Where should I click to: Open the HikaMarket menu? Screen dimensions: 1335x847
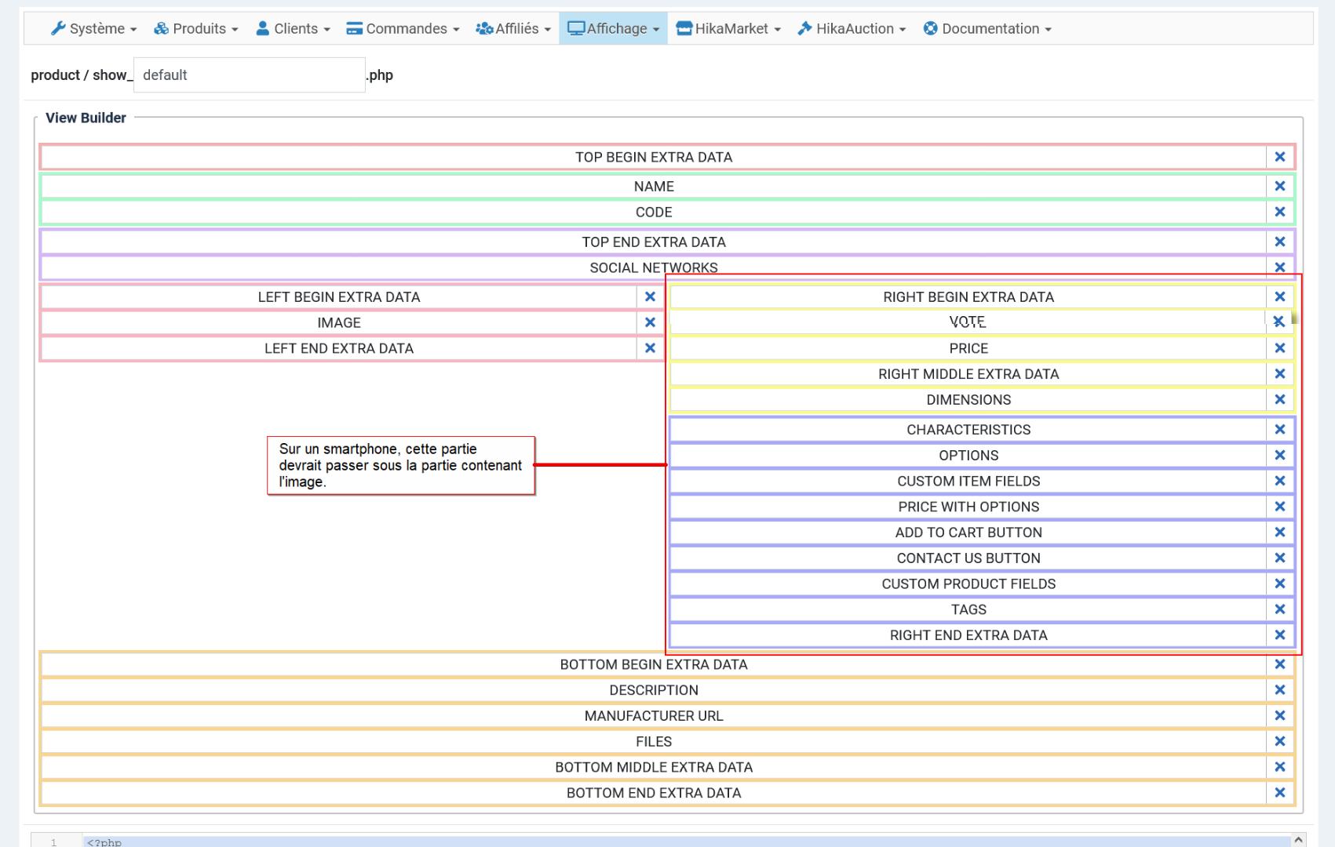pyautogui.click(x=729, y=29)
